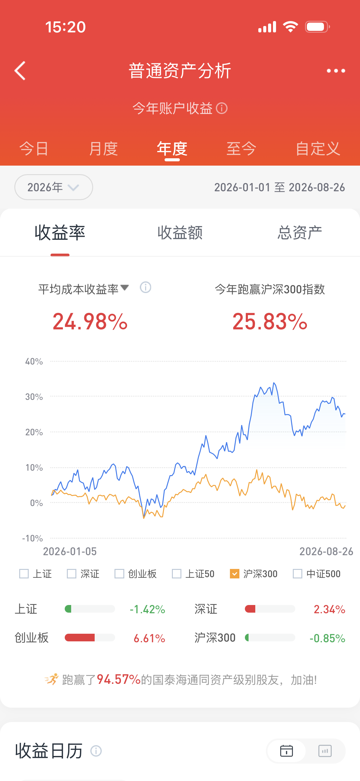Select the 月度 tab

pyautogui.click(x=104, y=149)
